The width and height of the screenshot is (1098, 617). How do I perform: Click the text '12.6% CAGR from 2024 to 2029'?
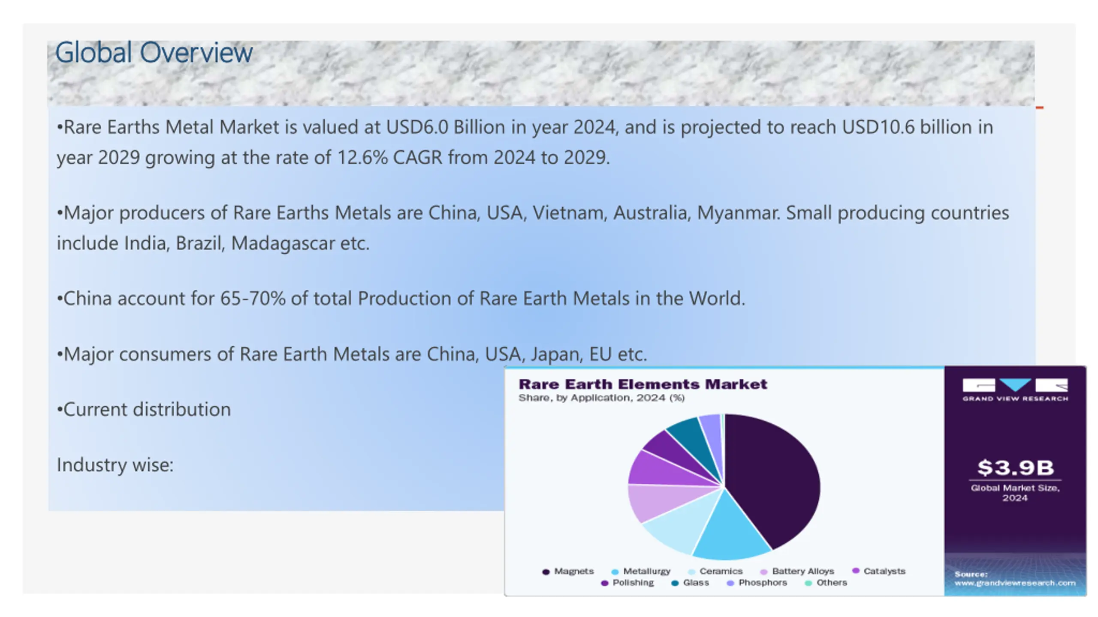[473, 157]
